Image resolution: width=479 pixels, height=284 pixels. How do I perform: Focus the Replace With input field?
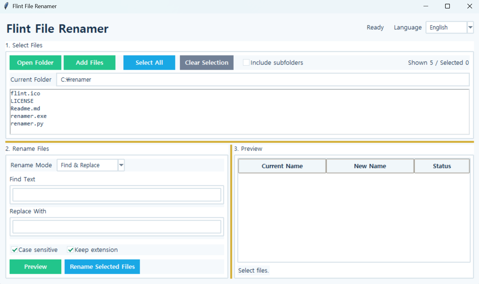pos(117,227)
